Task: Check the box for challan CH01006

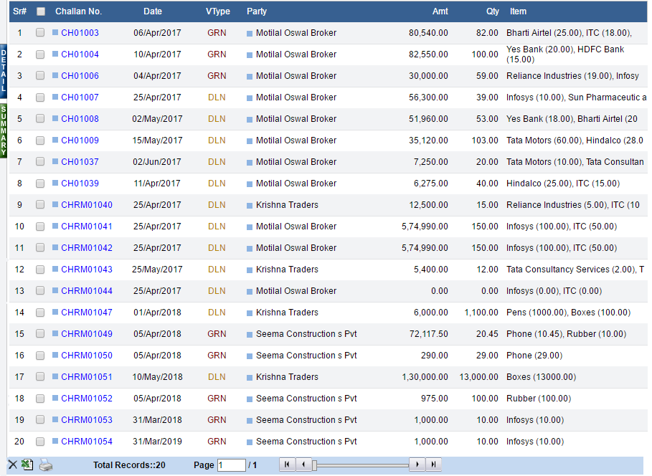Action: click(x=40, y=75)
